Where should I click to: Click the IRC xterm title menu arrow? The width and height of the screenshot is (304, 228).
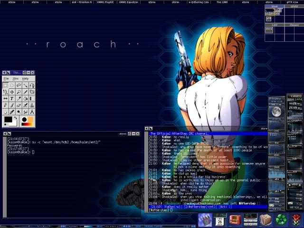click(147, 128)
